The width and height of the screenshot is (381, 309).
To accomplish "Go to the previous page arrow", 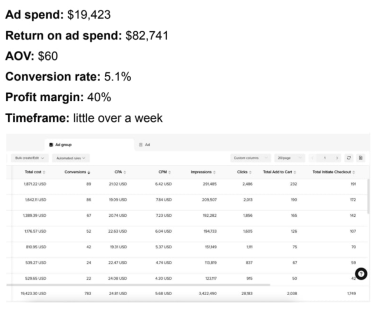I will [x=312, y=158].
